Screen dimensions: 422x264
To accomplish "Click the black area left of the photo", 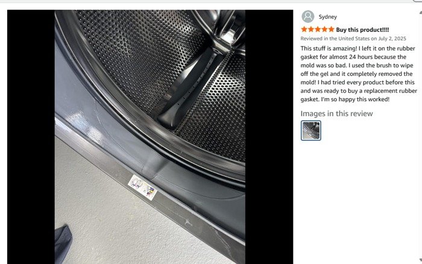I will click(x=31, y=137).
